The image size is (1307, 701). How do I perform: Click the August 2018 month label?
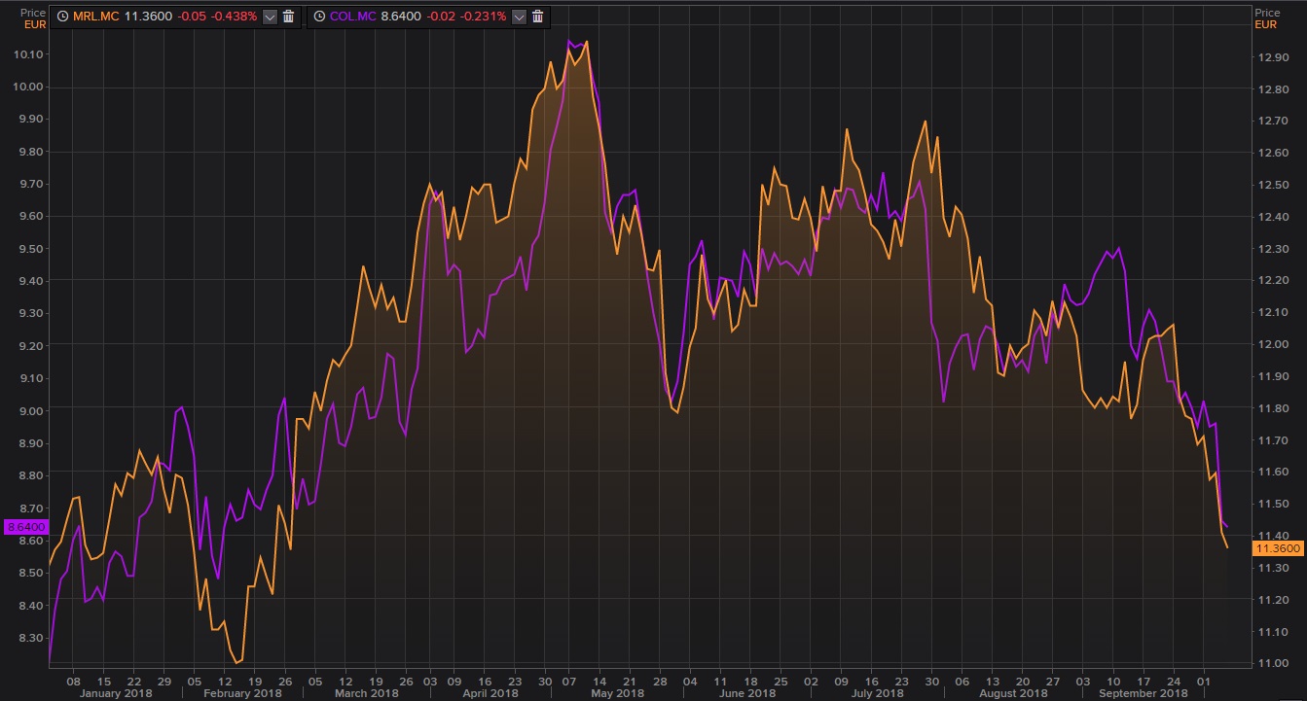(x=1014, y=693)
